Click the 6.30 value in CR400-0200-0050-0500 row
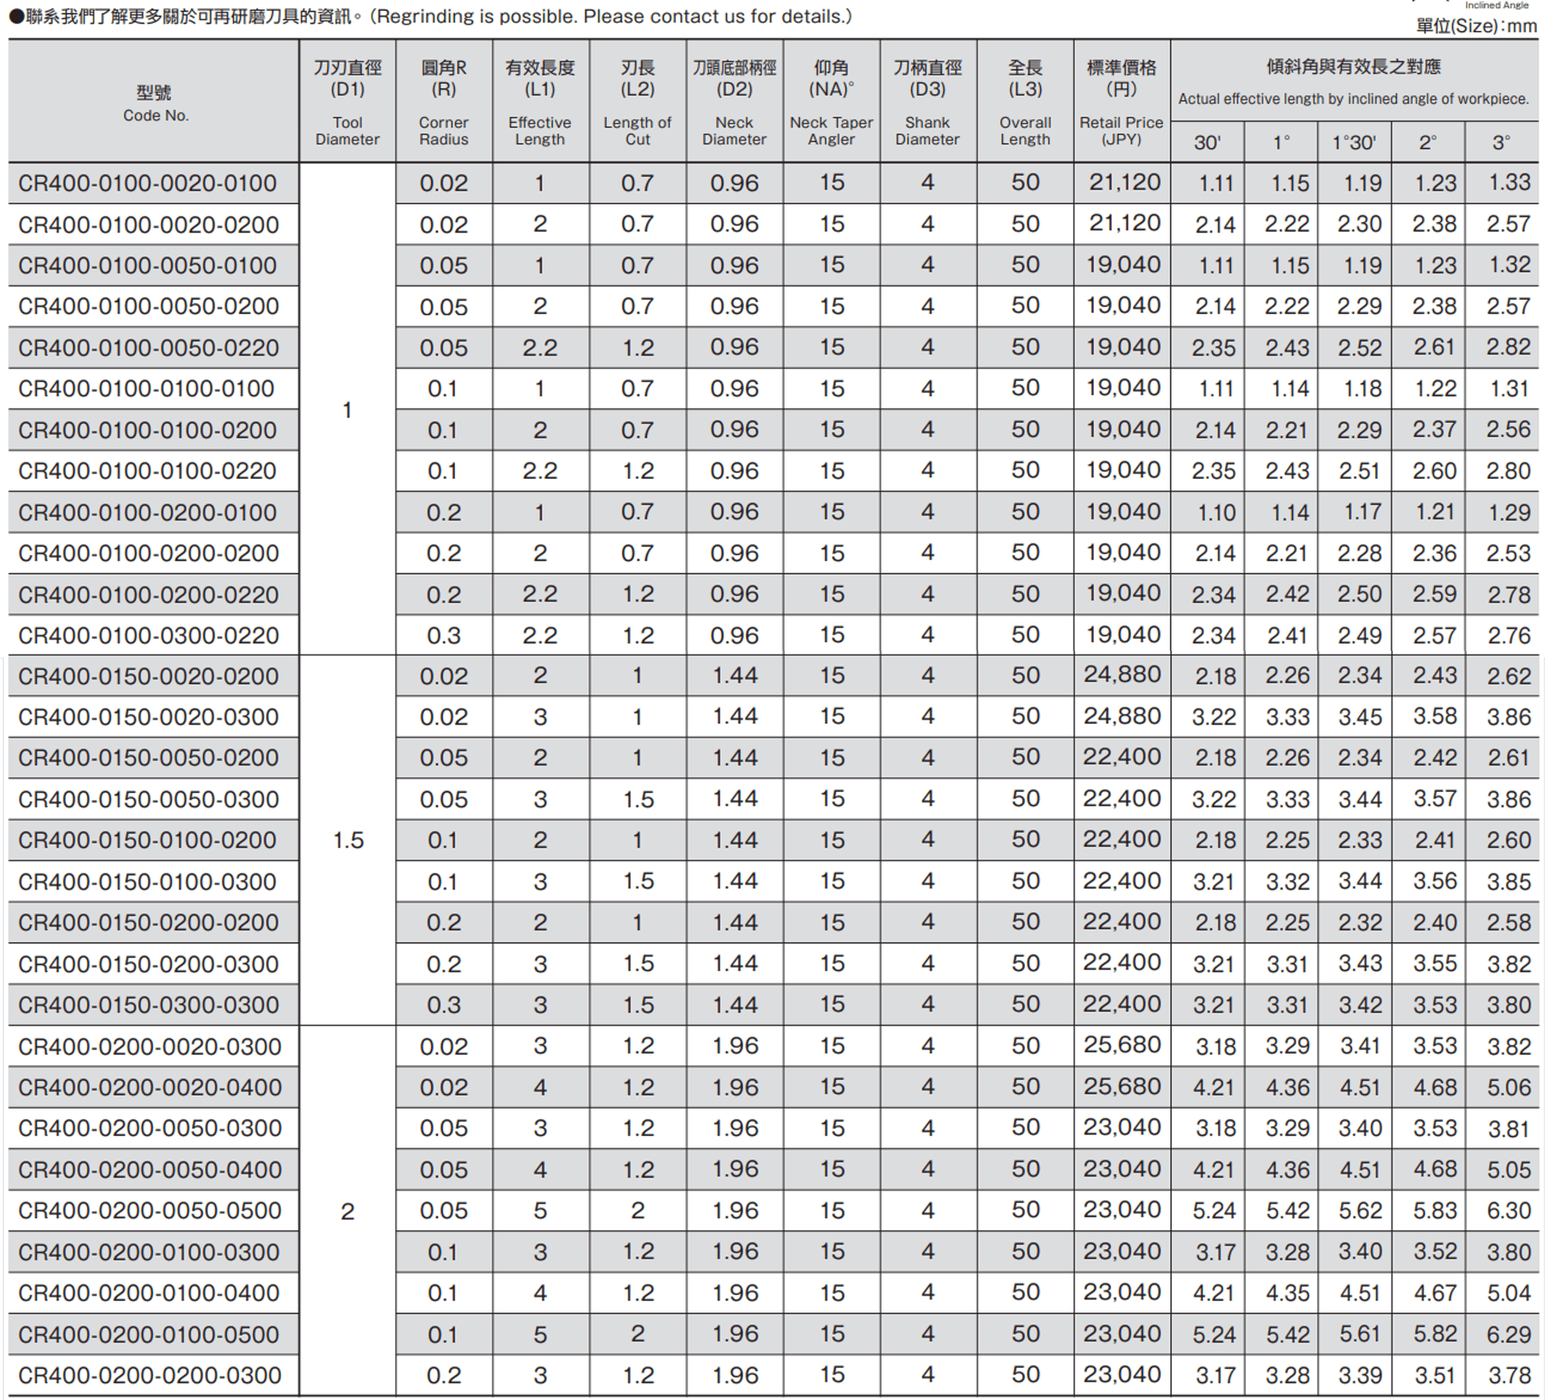1545x1400 pixels. click(x=1509, y=1210)
